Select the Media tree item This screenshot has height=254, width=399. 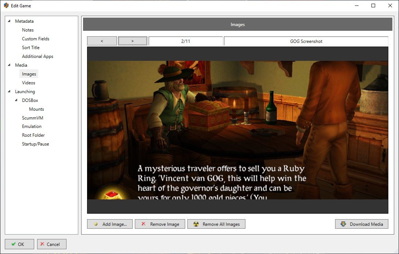21,65
